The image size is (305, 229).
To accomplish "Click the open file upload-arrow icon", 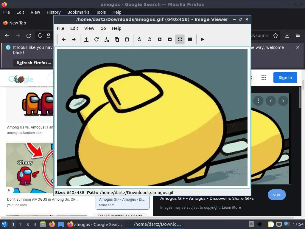I will click(x=86, y=40).
